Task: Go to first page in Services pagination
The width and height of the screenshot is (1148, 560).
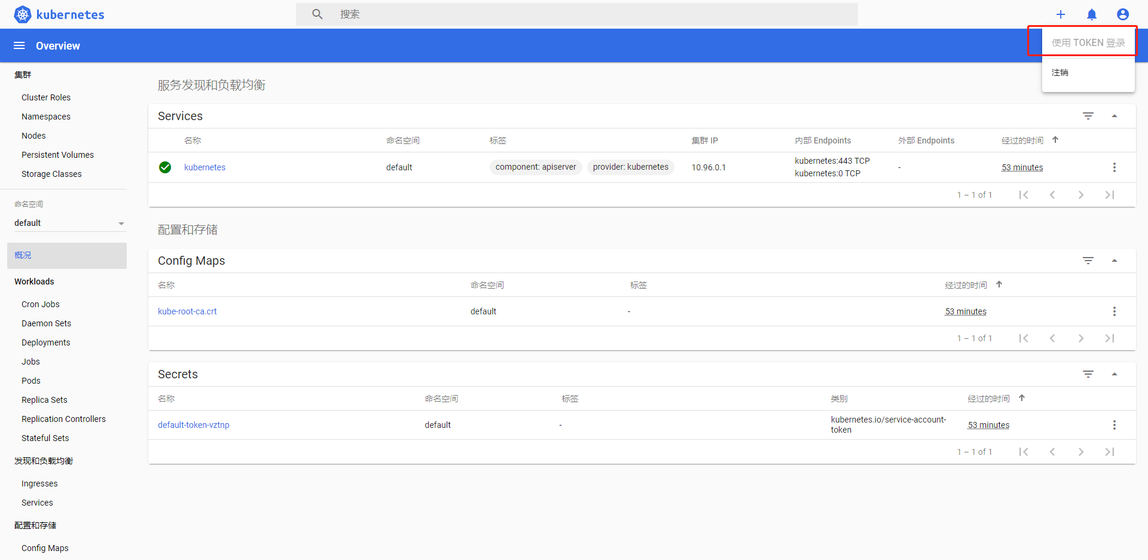Action: click(x=1024, y=195)
